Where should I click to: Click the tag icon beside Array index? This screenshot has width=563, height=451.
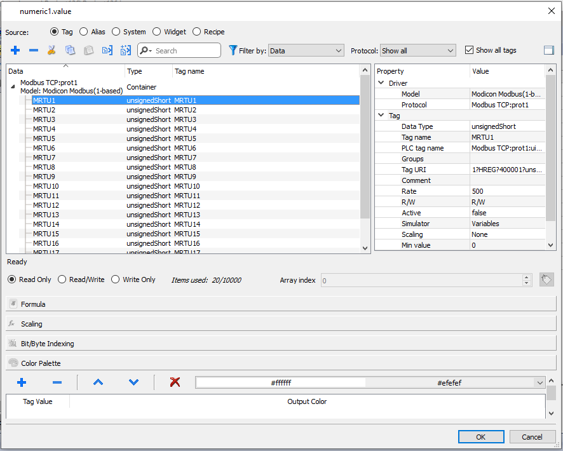[x=546, y=279]
